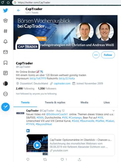Open the Explore hashtag icon
121x162 pixels.
(6, 31)
